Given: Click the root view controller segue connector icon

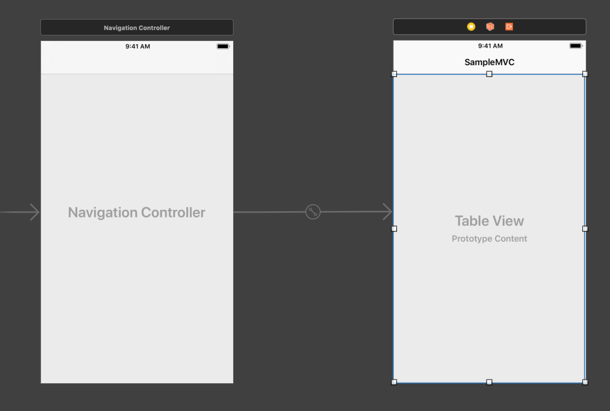Looking at the screenshot, I should pyautogui.click(x=313, y=212).
